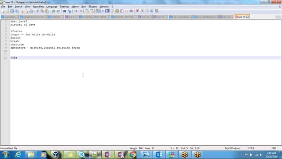
Task: Open the Search menu
Action: coord(19,7)
